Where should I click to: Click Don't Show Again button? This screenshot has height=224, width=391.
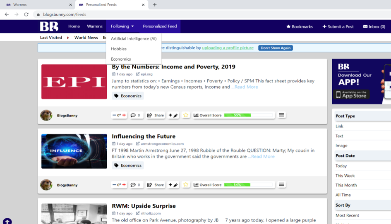276,48
